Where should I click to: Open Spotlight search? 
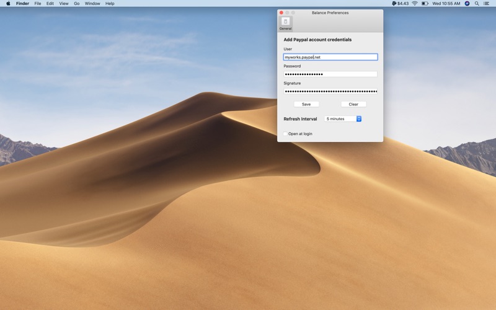[x=477, y=4]
